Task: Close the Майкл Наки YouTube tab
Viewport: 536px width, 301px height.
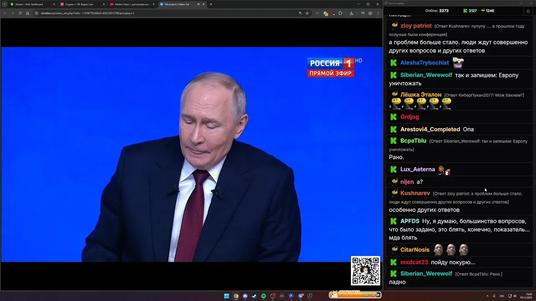Action: 154,4
